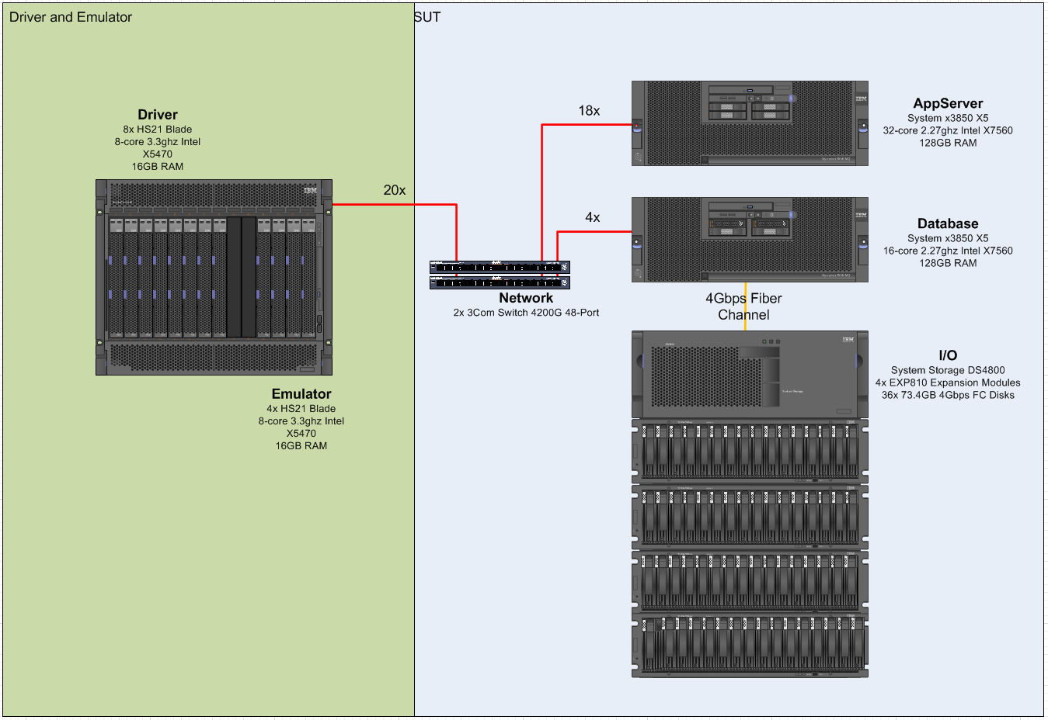Click the DS4800 storage controller unit
1048x720 pixels.
(749, 375)
